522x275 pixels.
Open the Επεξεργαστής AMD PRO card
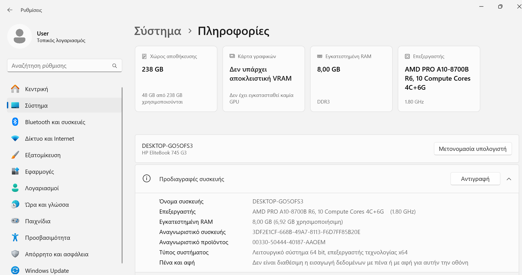[x=439, y=79]
